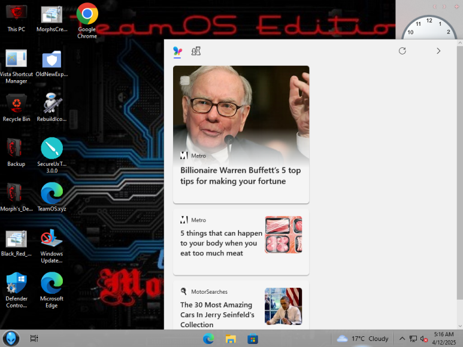The width and height of the screenshot is (463, 347).
Task: Select the My Feed tab icon
Action: coord(177,51)
